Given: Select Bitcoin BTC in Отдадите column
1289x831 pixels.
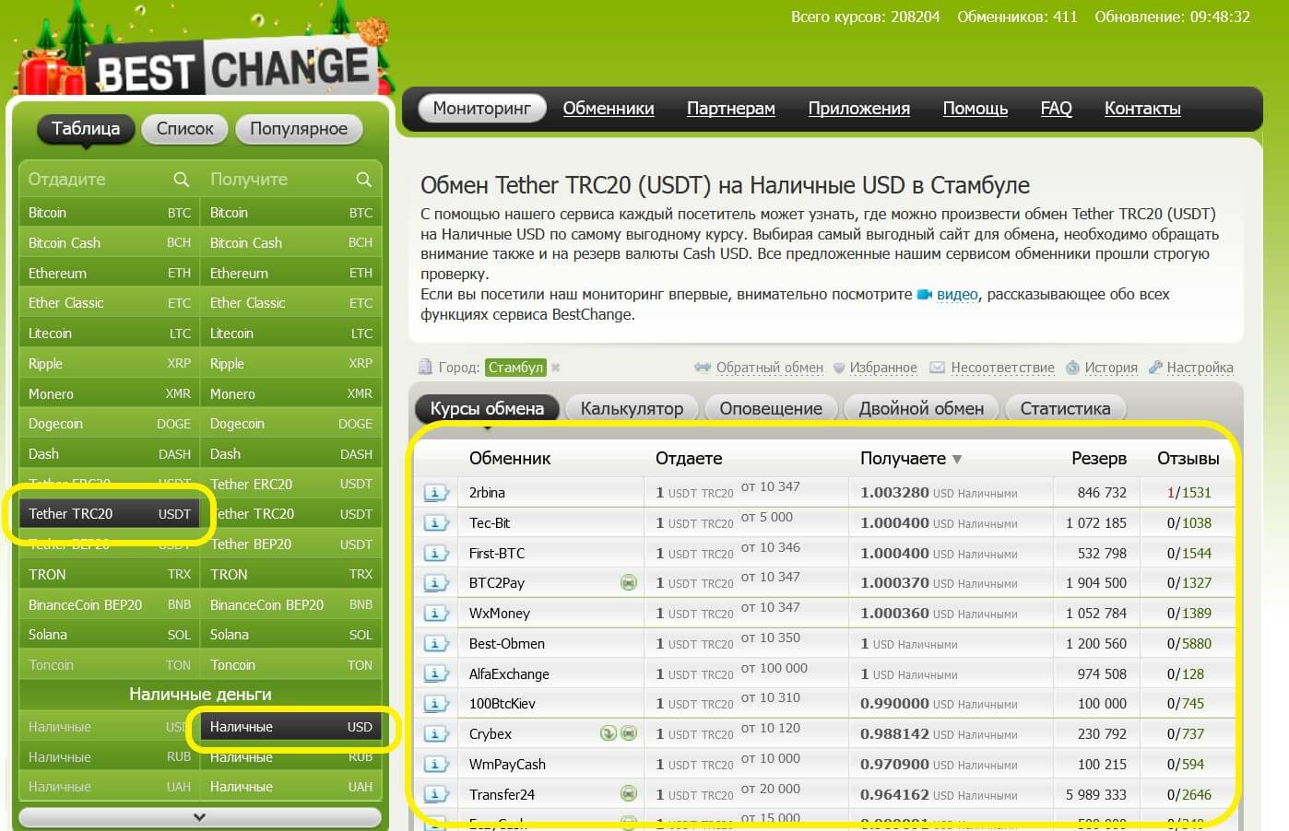Looking at the screenshot, I should pos(109,213).
